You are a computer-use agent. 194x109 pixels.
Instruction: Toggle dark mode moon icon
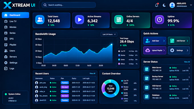(164, 5)
